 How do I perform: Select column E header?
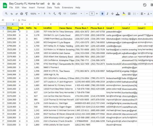click(x=51, y=24)
